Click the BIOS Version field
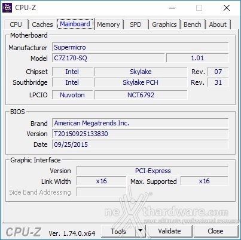 click(x=141, y=134)
